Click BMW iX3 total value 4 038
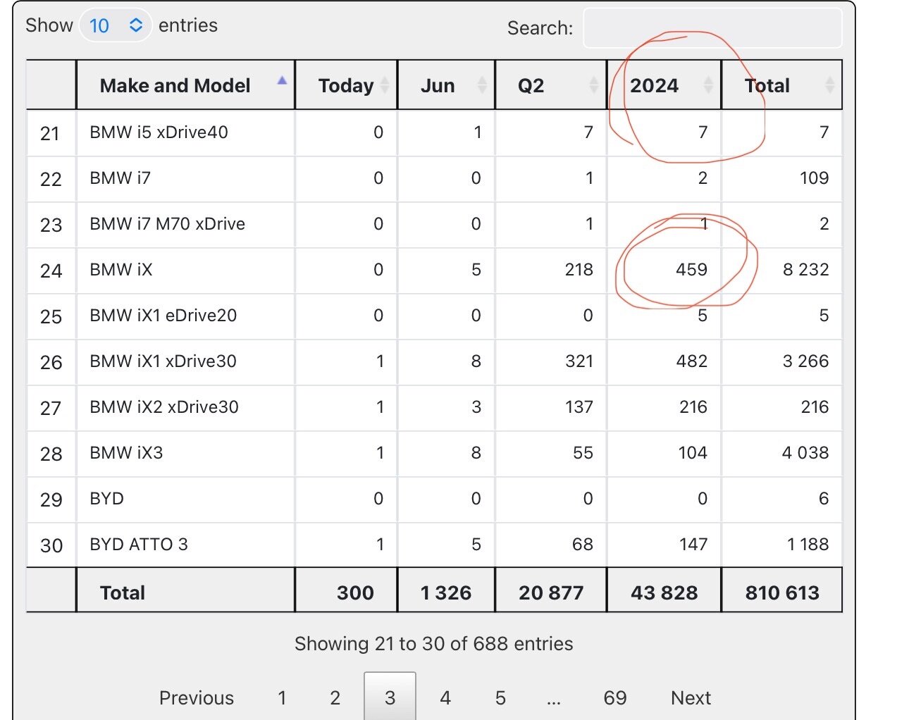This screenshot has height=720, width=909. coord(805,453)
